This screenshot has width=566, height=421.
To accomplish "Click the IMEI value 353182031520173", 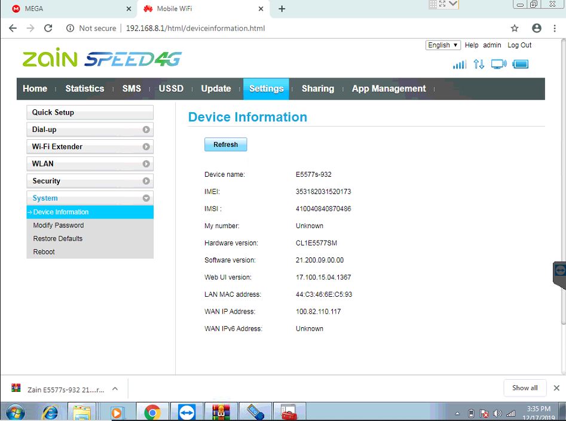I will (x=323, y=192).
